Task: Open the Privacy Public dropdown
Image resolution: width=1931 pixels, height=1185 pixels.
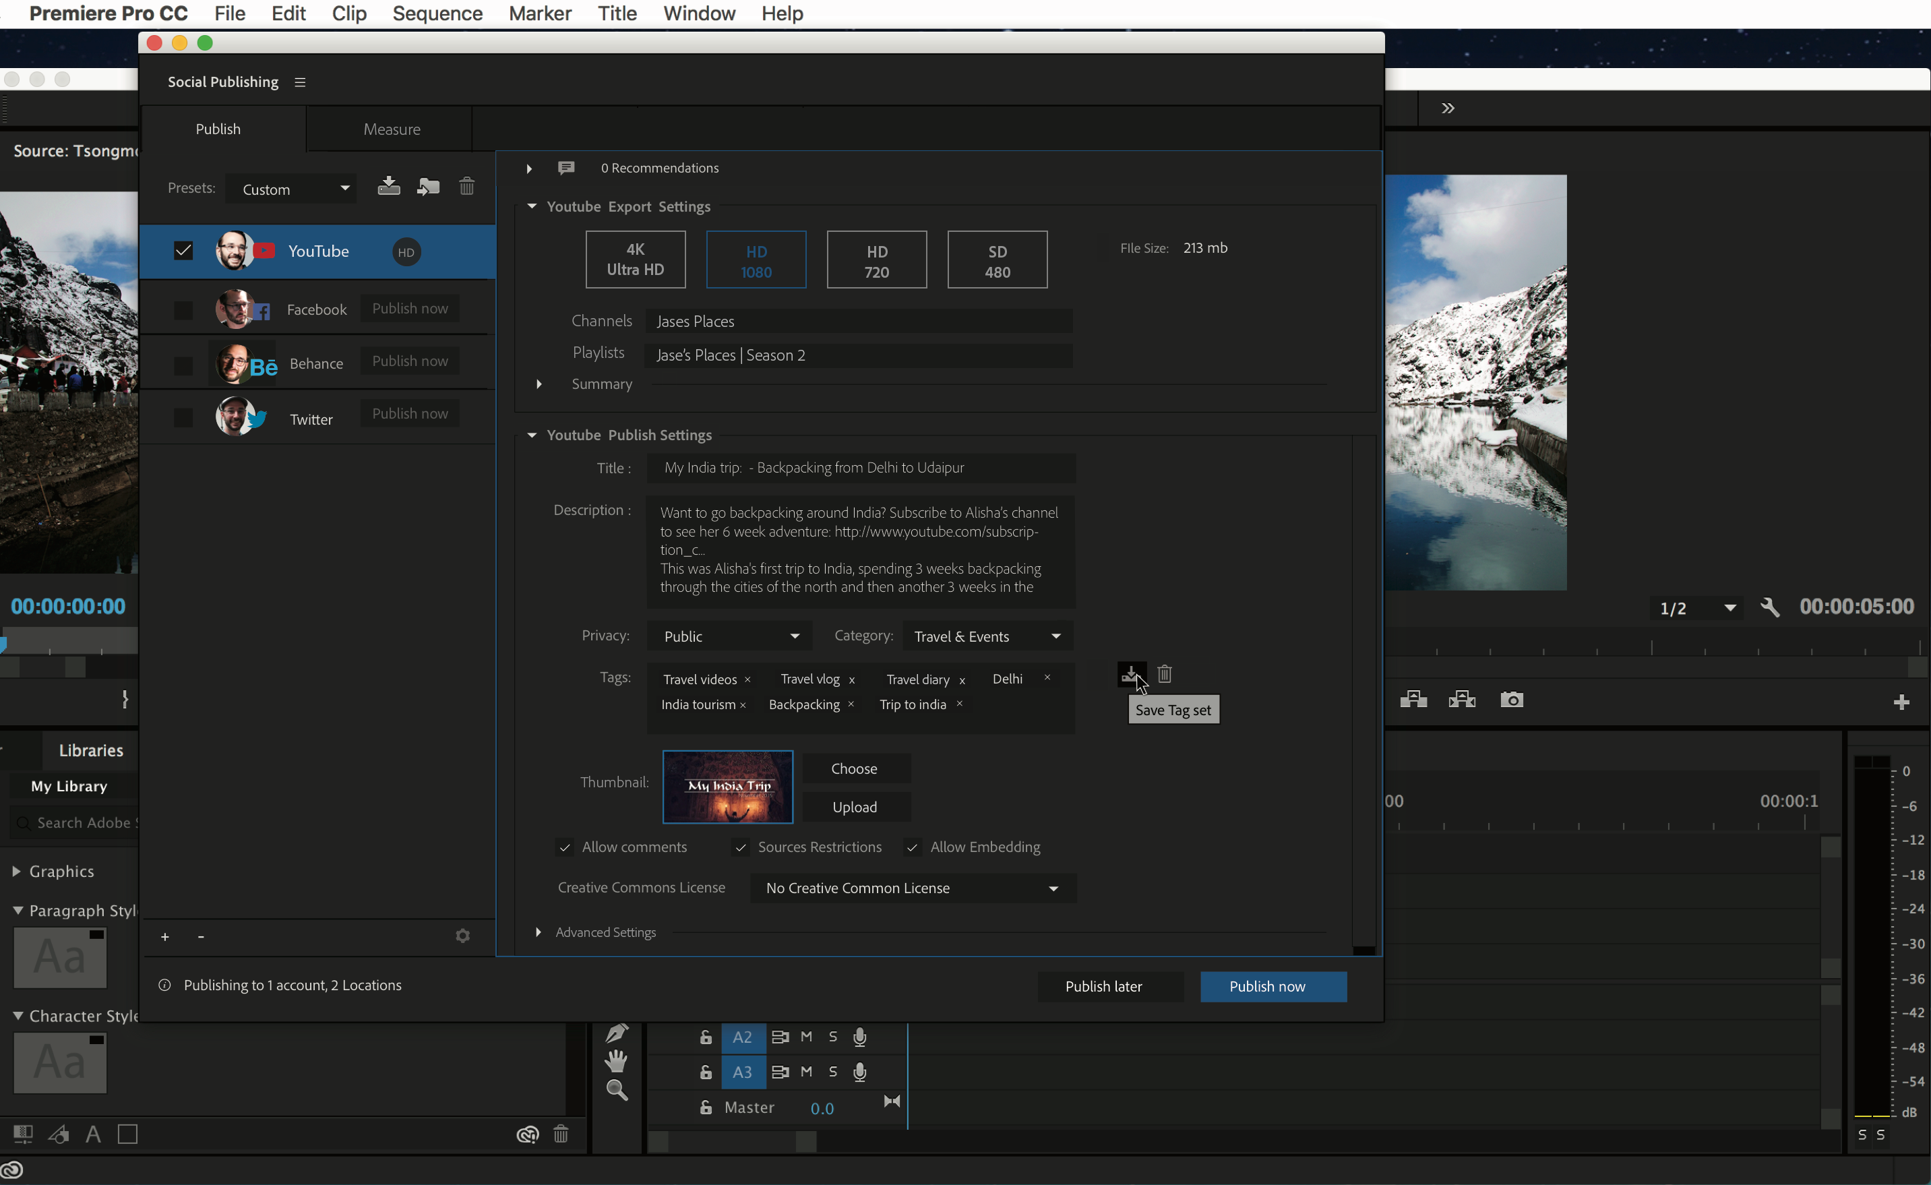Action: (730, 636)
